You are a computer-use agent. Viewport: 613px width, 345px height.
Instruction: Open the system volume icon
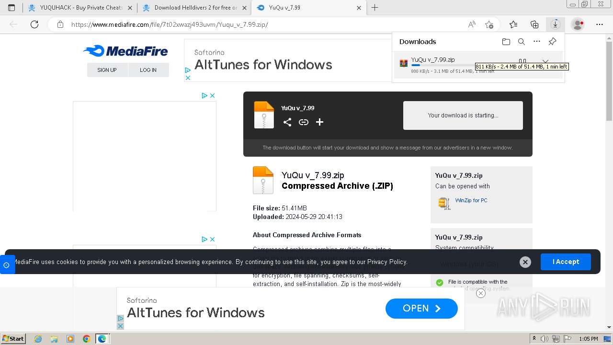(x=545, y=339)
